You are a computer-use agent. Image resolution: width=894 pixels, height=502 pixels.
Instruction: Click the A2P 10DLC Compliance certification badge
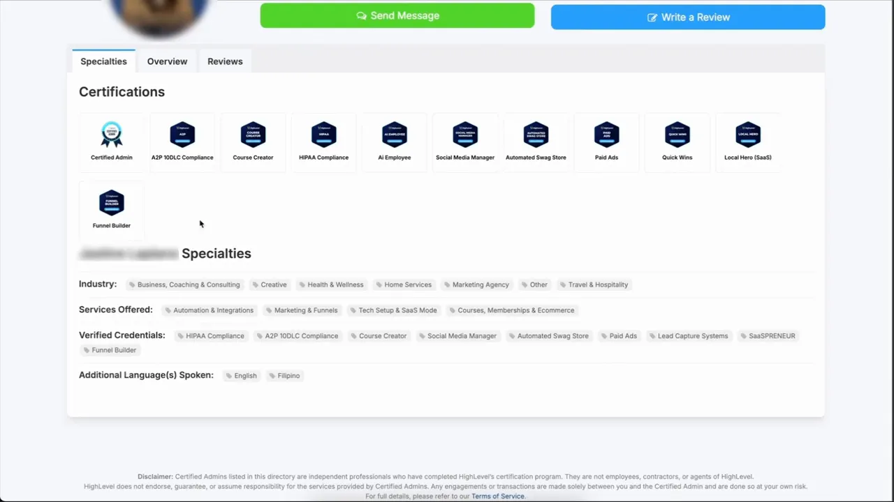pyautogui.click(x=182, y=135)
